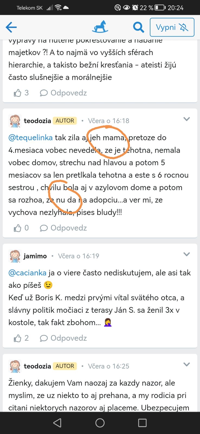
Task: Toggle notifications with the Vypni button
Action: [x=172, y=27]
